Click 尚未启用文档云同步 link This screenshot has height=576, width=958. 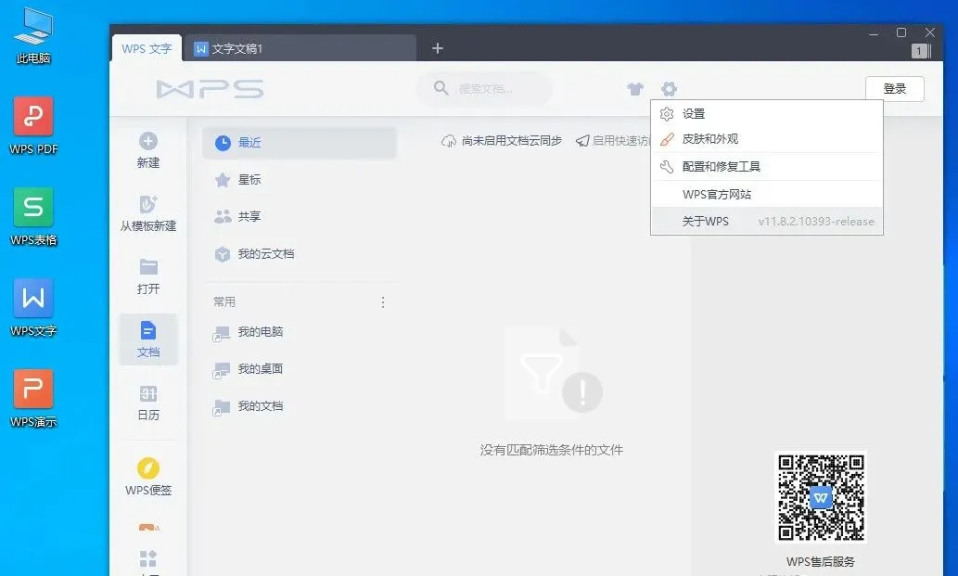(501, 141)
